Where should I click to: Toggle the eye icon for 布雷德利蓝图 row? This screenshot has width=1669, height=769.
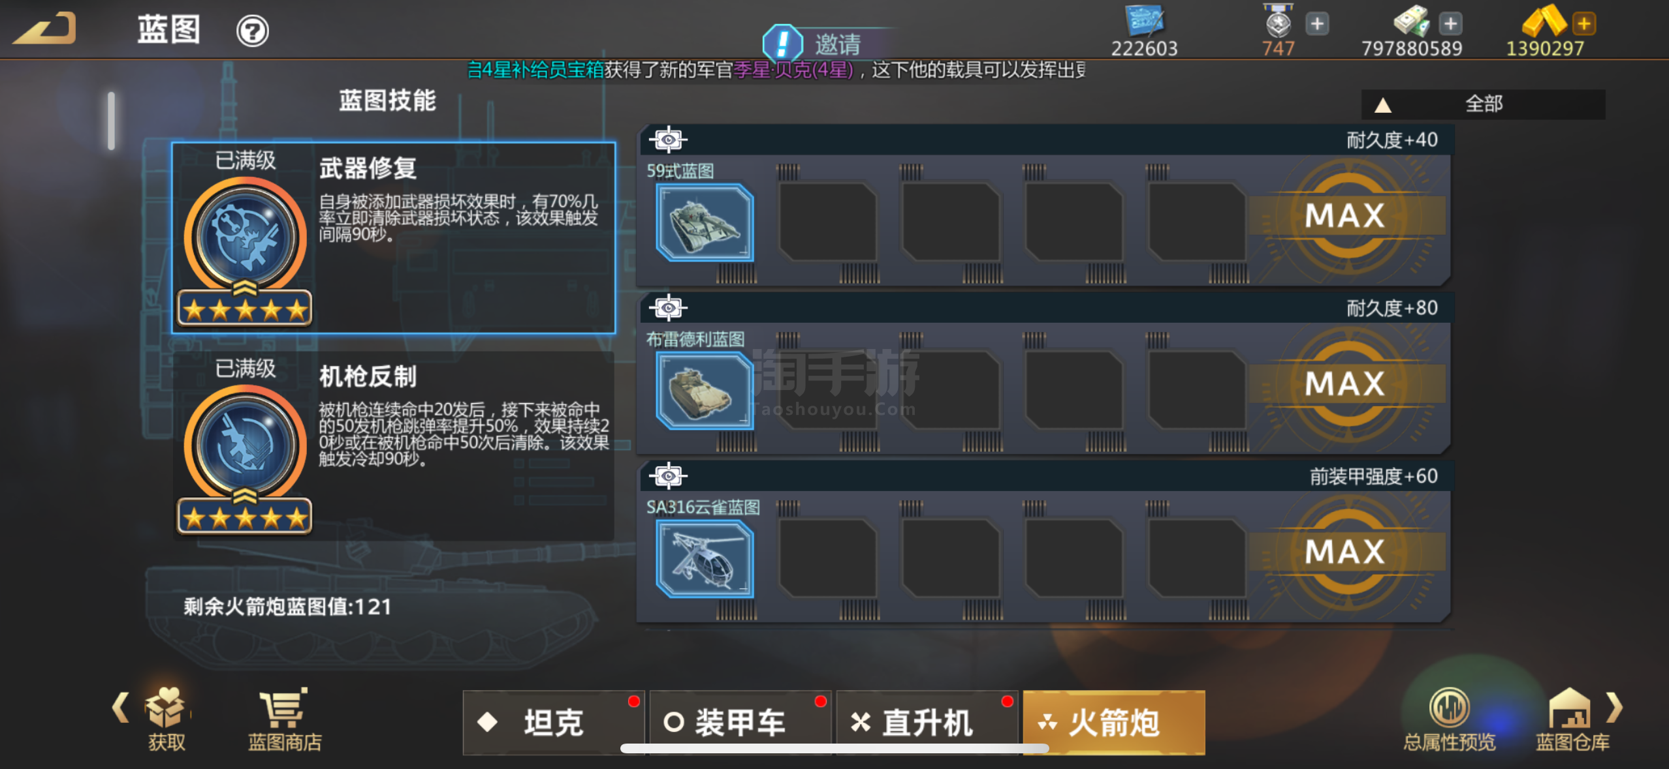[x=668, y=308]
